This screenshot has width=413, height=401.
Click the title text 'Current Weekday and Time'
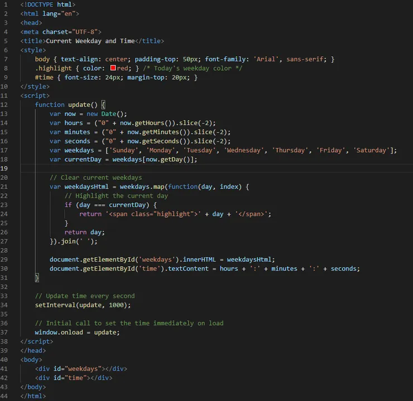tap(90, 41)
